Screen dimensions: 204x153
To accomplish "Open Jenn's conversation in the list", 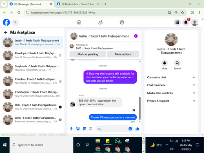I will [32, 120].
